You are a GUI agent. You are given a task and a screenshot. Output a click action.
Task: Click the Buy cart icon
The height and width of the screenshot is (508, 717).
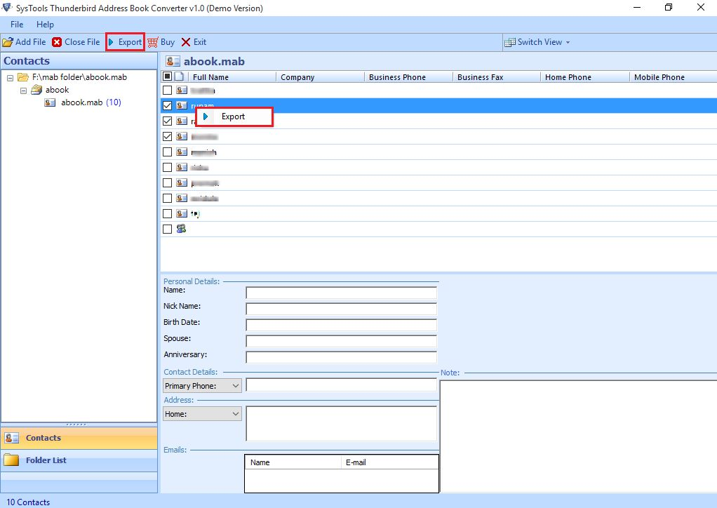[x=152, y=42]
